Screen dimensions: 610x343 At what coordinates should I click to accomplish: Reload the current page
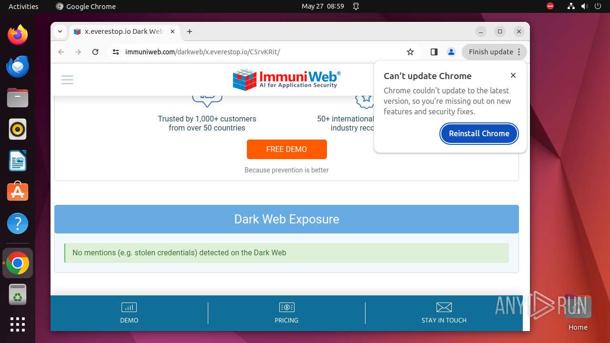pos(95,52)
